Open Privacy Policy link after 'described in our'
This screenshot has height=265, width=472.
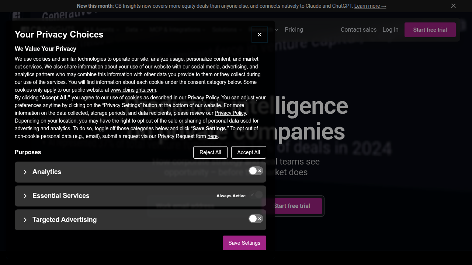203,98
